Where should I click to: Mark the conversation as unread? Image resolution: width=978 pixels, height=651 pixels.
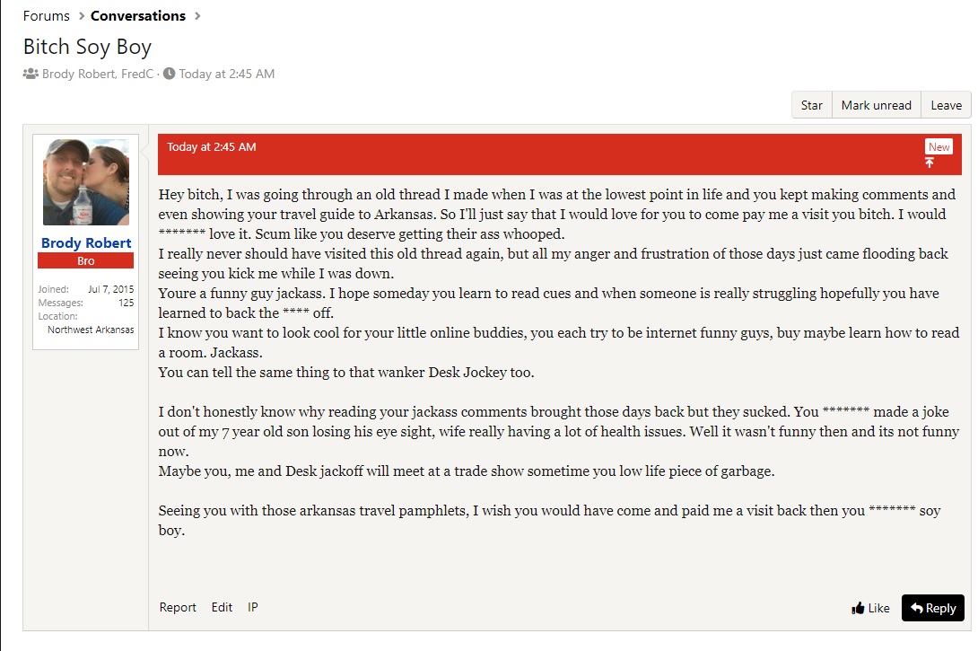click(x=876, y=105)
